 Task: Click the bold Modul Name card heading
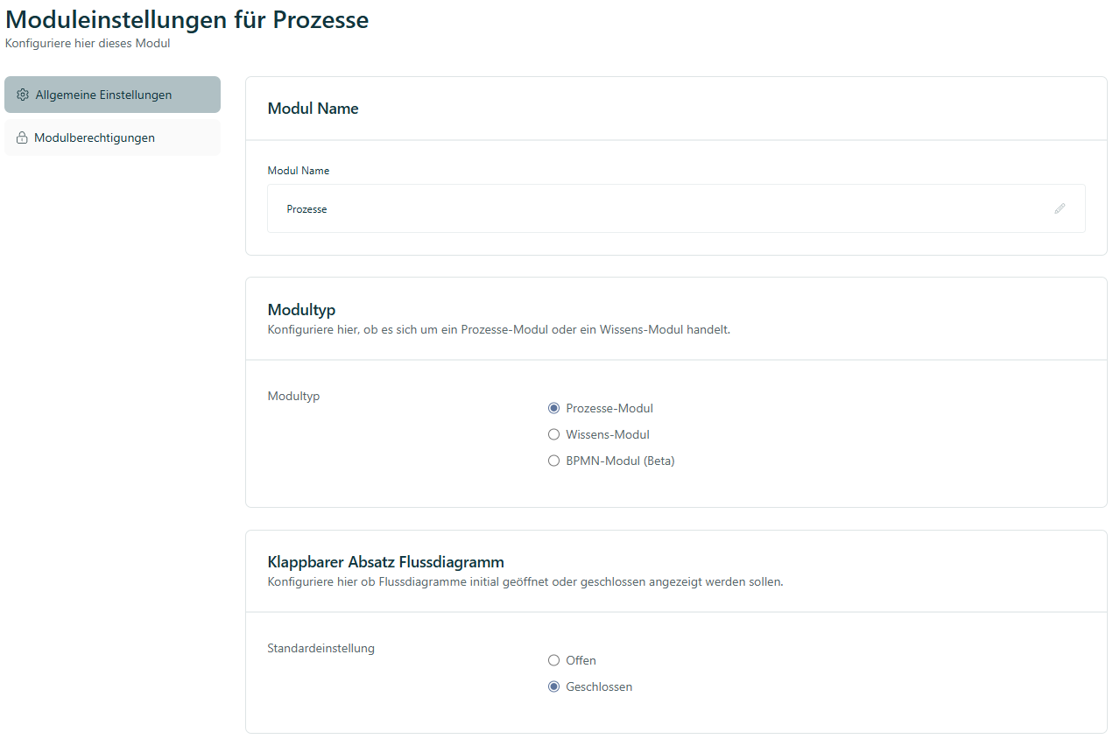[x=313, y=109]
